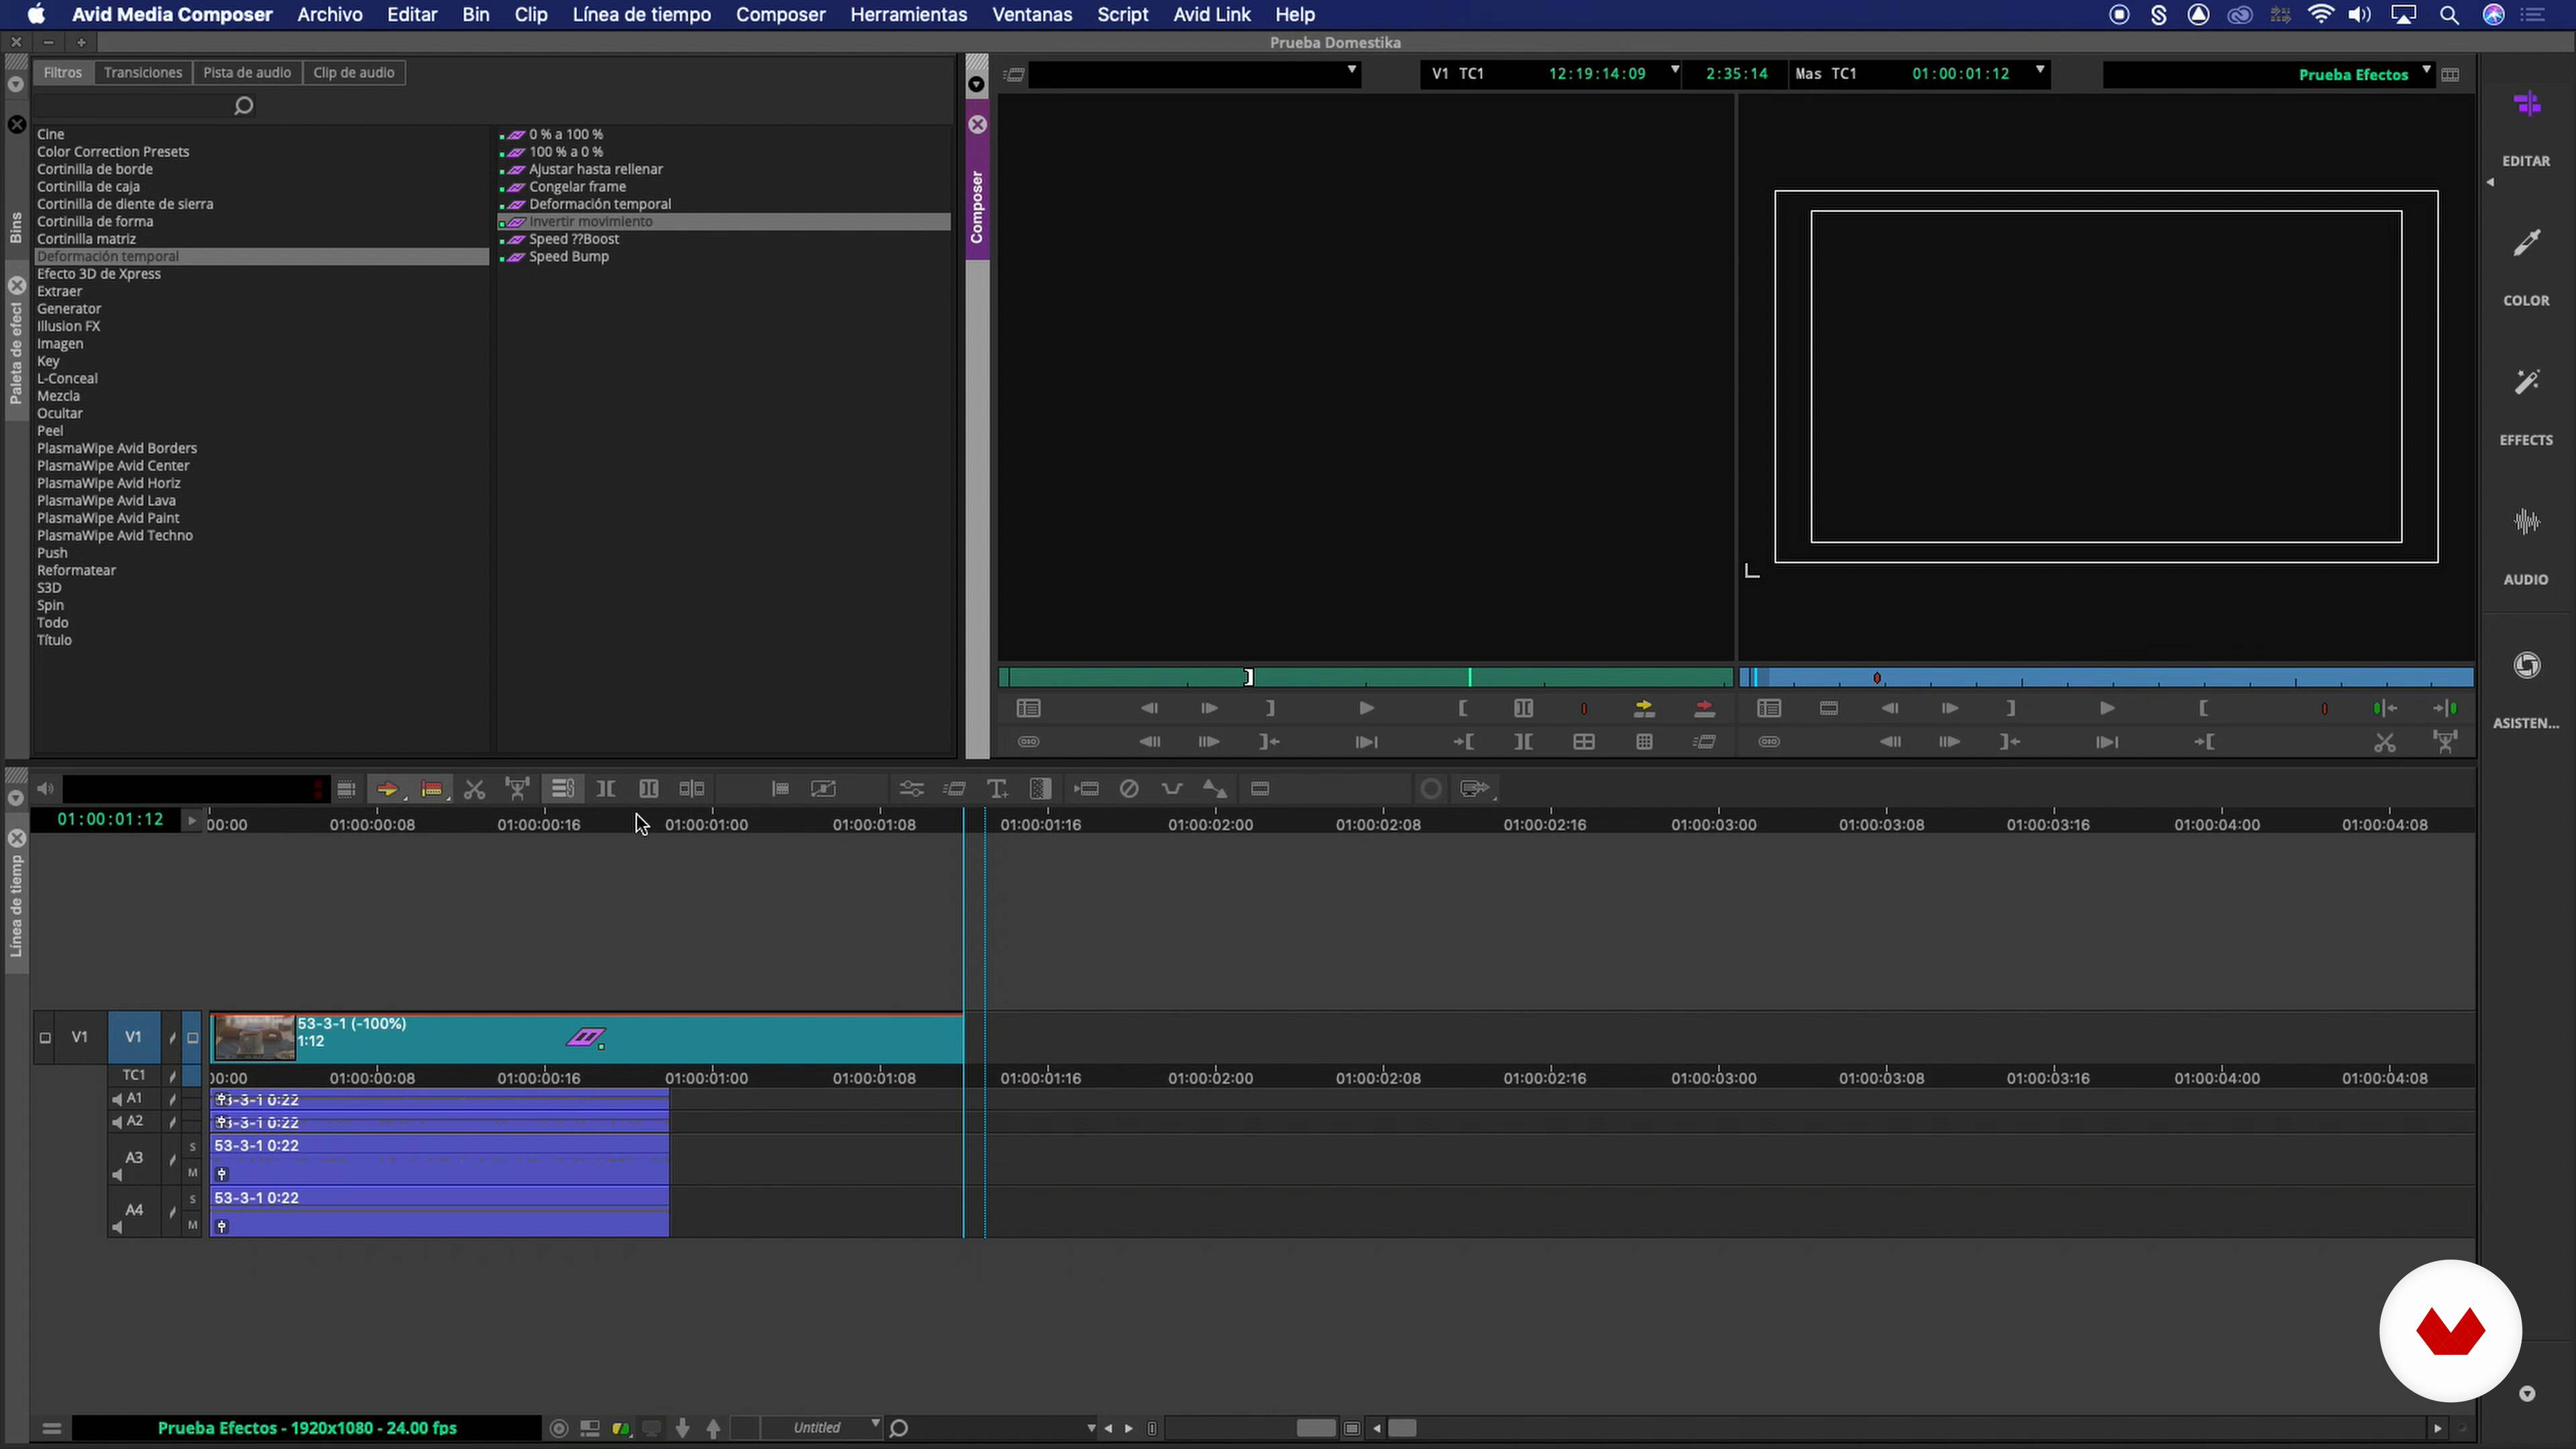
Task: Switch to the Pista de audio tab
Action: point(247,73)
